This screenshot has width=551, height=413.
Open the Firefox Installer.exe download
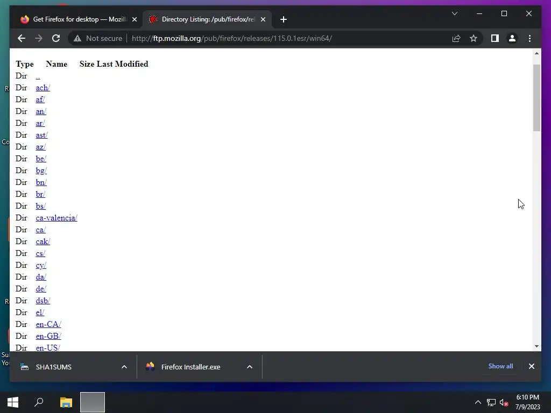click(190, 367)
